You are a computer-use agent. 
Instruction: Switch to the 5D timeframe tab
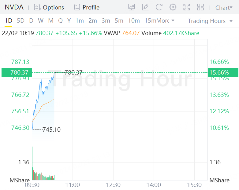tap(21, 21)
